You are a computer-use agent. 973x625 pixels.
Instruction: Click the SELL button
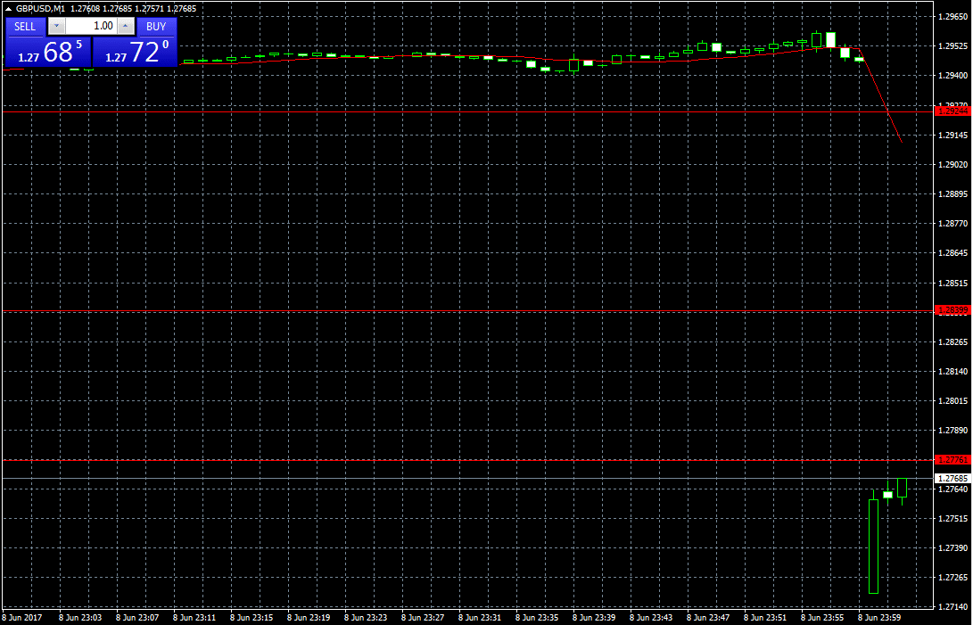(25, 27)
